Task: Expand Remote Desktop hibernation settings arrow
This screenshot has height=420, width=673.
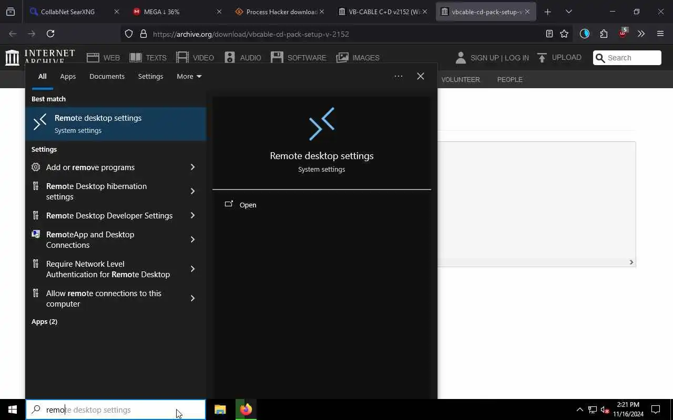Action: (x=193, y=192)
